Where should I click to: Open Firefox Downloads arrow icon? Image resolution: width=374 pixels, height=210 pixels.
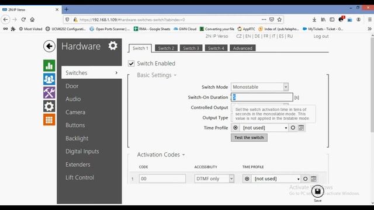tap(314, 19)
